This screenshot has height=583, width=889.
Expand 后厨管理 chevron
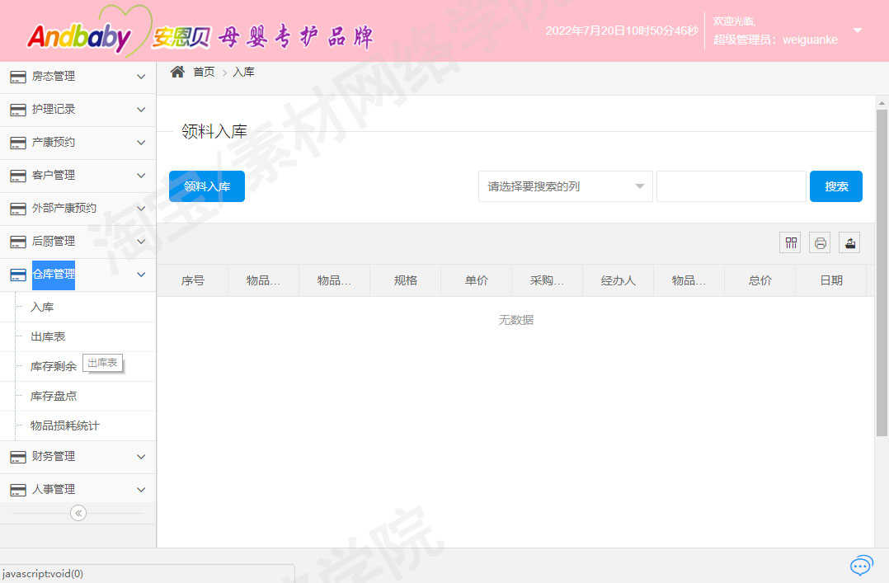point(141,241)
